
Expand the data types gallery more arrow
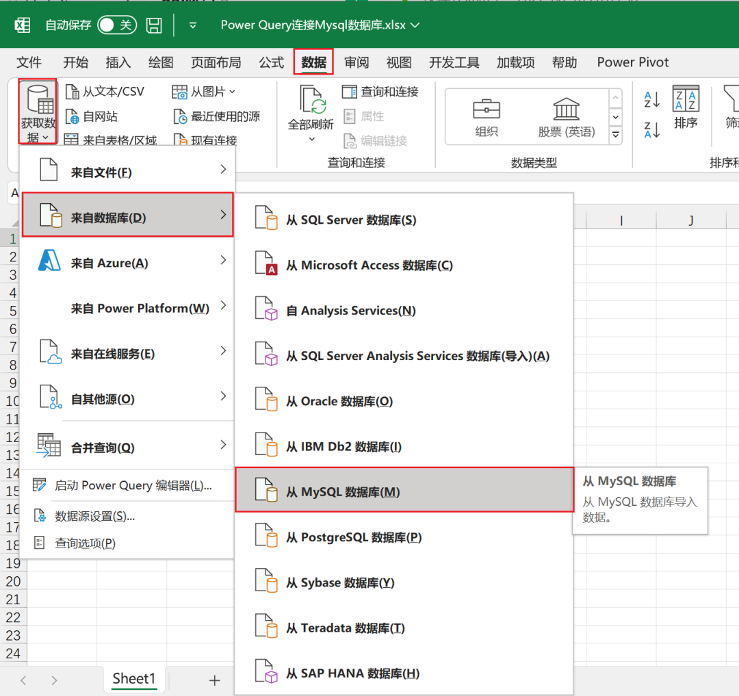coord(616,135)
